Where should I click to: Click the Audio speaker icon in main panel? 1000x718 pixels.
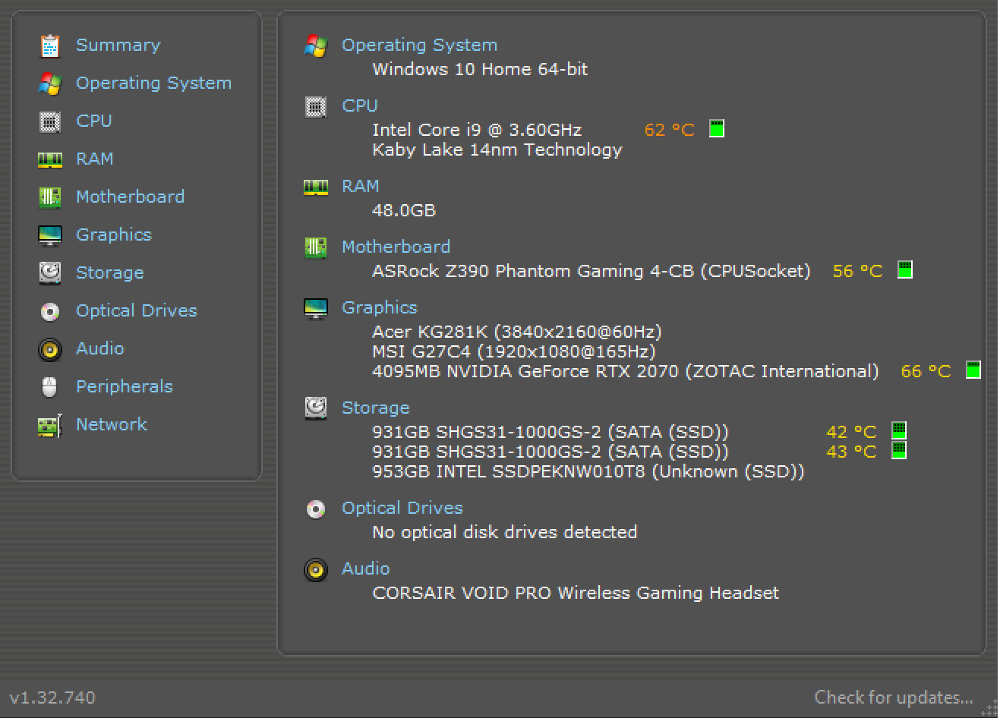pyautogui.click(x=316, y=569)
